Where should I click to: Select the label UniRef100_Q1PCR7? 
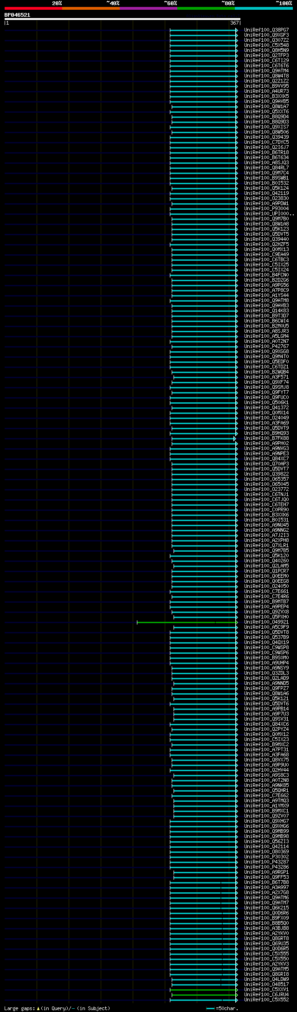[266, 571]
